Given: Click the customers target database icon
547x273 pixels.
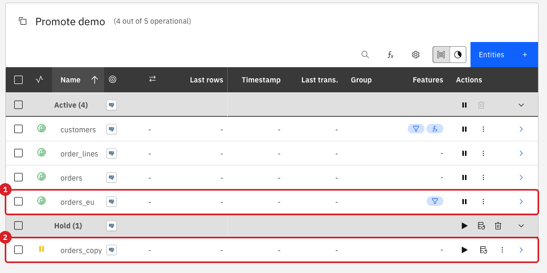Looking at the screenshot, I should (x=112, y=129).
